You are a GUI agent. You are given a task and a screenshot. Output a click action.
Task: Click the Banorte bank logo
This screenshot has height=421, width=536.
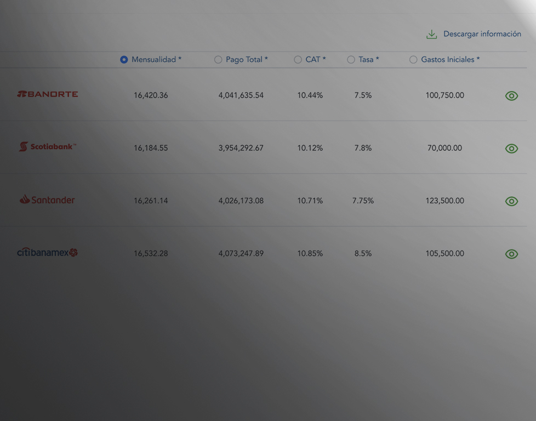pos(48,94)
